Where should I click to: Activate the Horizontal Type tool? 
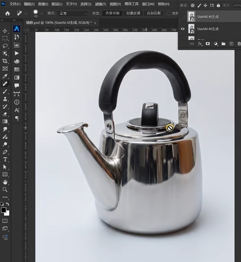[x=5, y=159]
